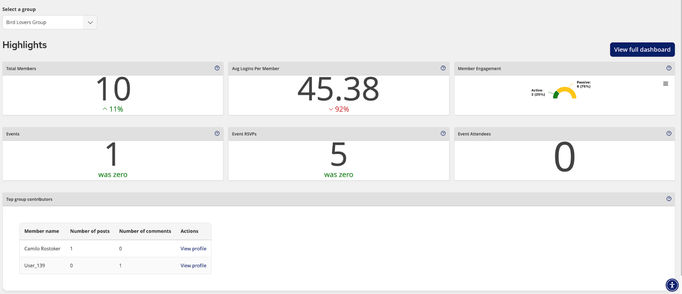Image resolution: width=682 pixels, height=294 pixels.
Task: View profile of Camilo Rostoker
Action: pos(193,248)
